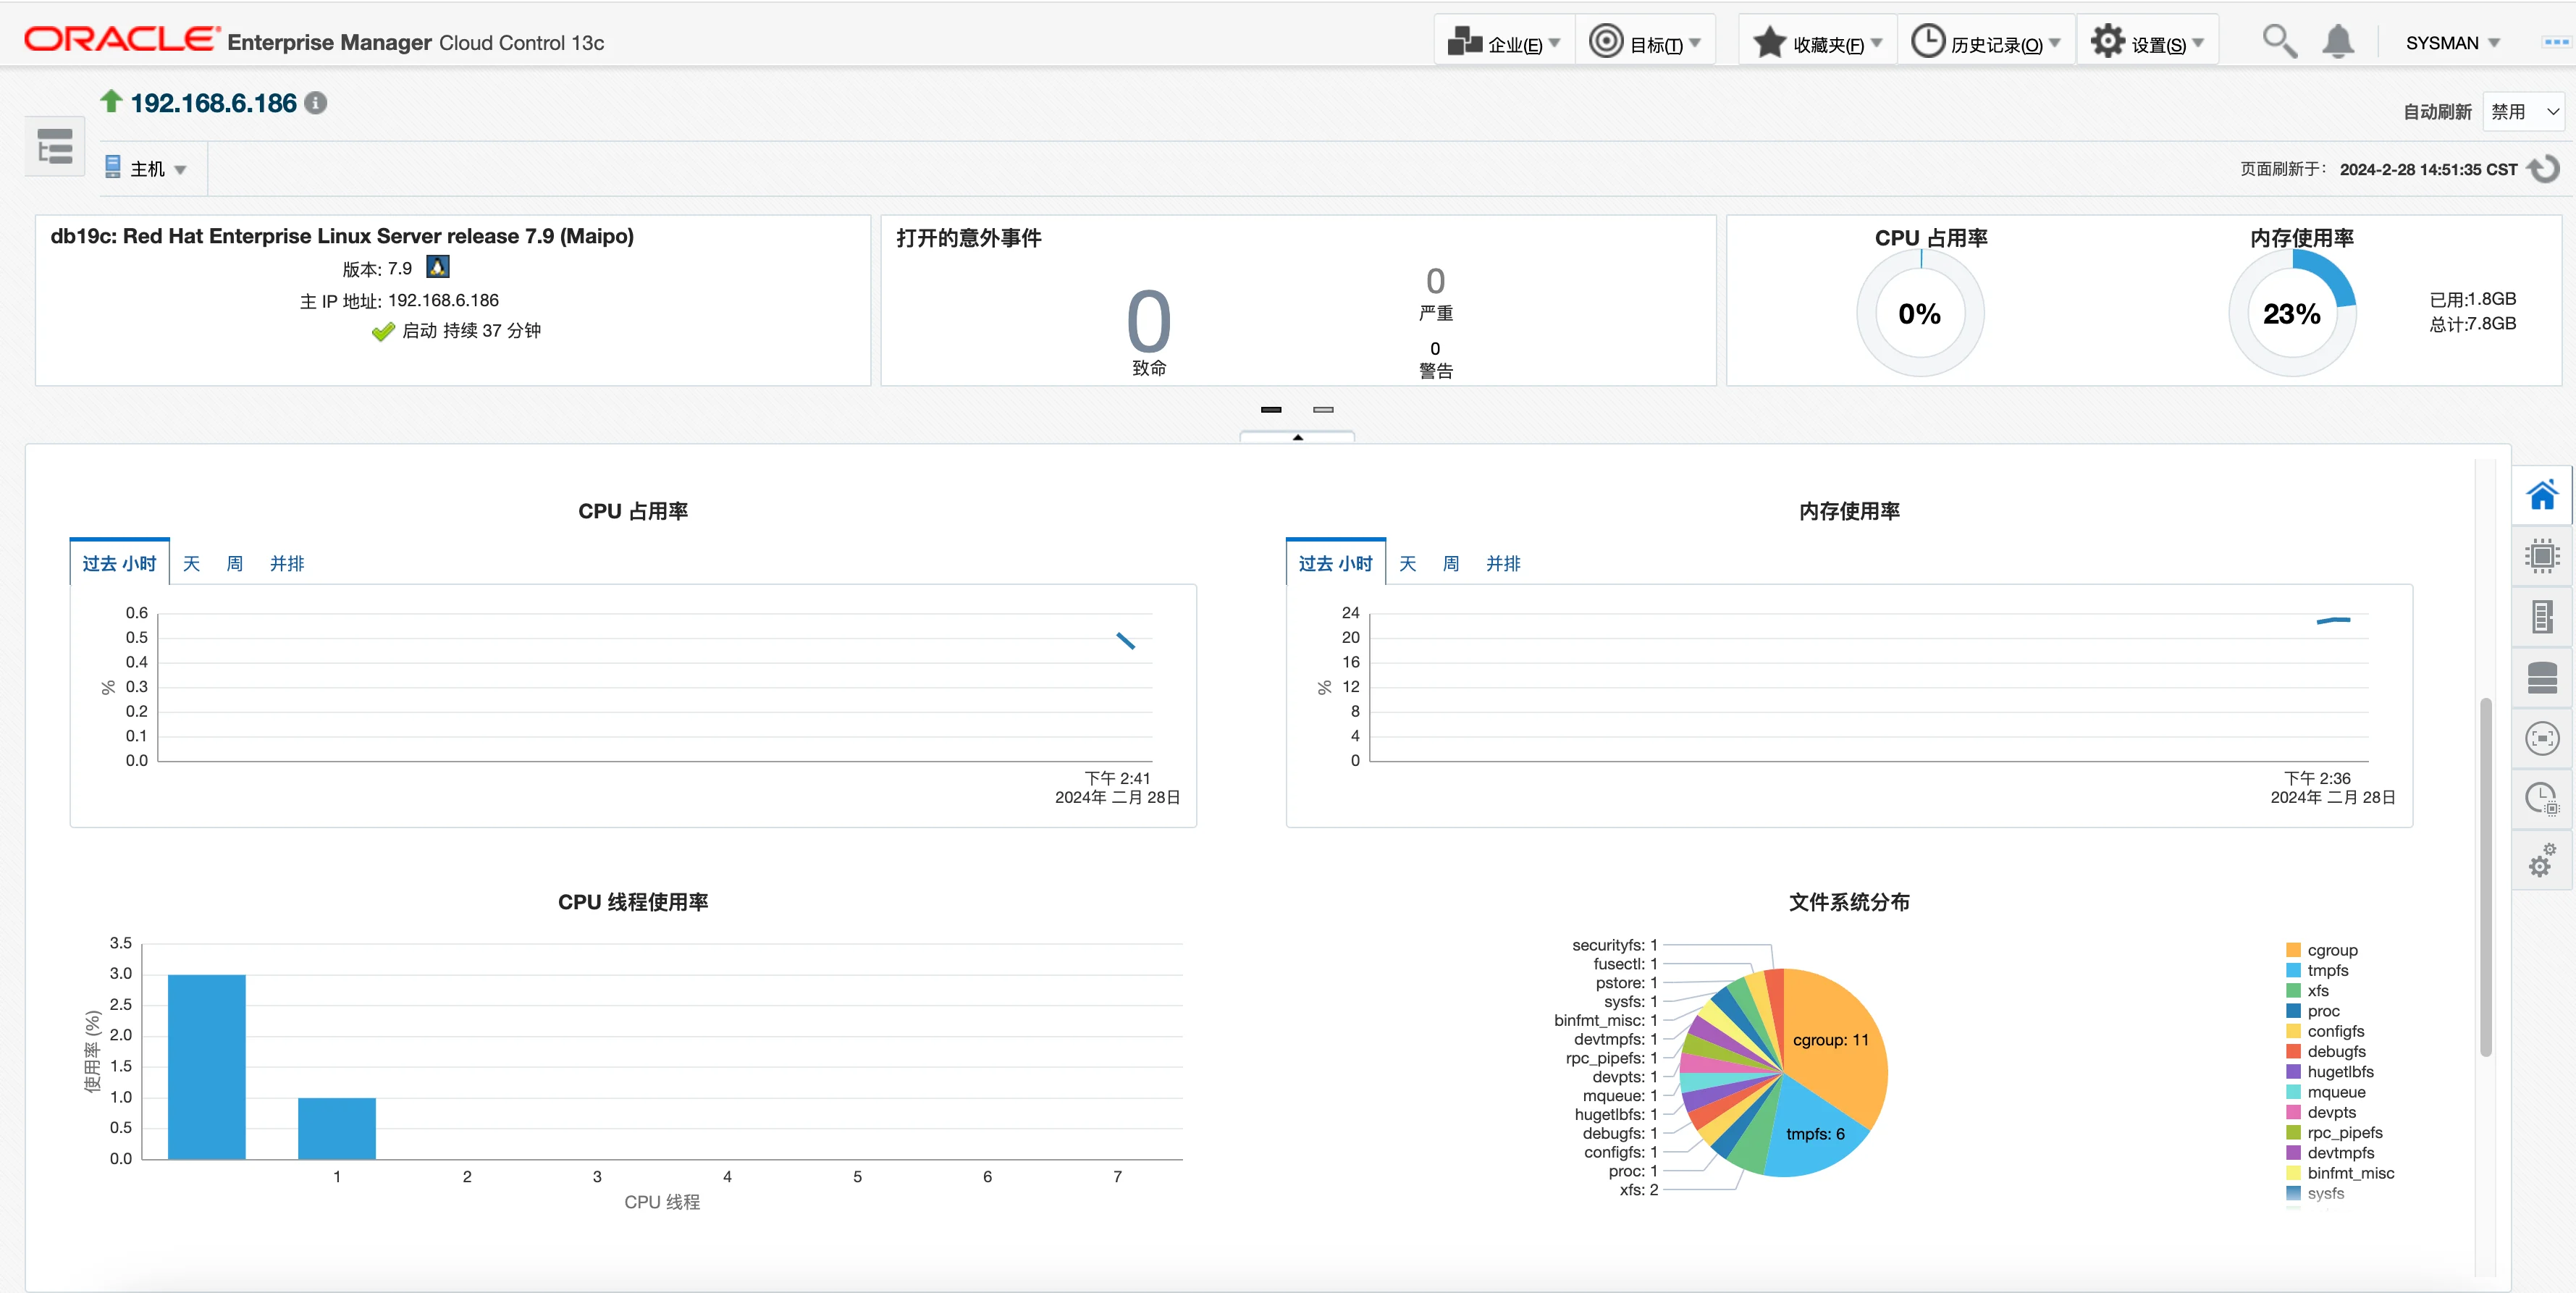Click the refresh page icon
Image resolution: width=2576 pixels, height=1293 pixels.
tap(2544, 169)
